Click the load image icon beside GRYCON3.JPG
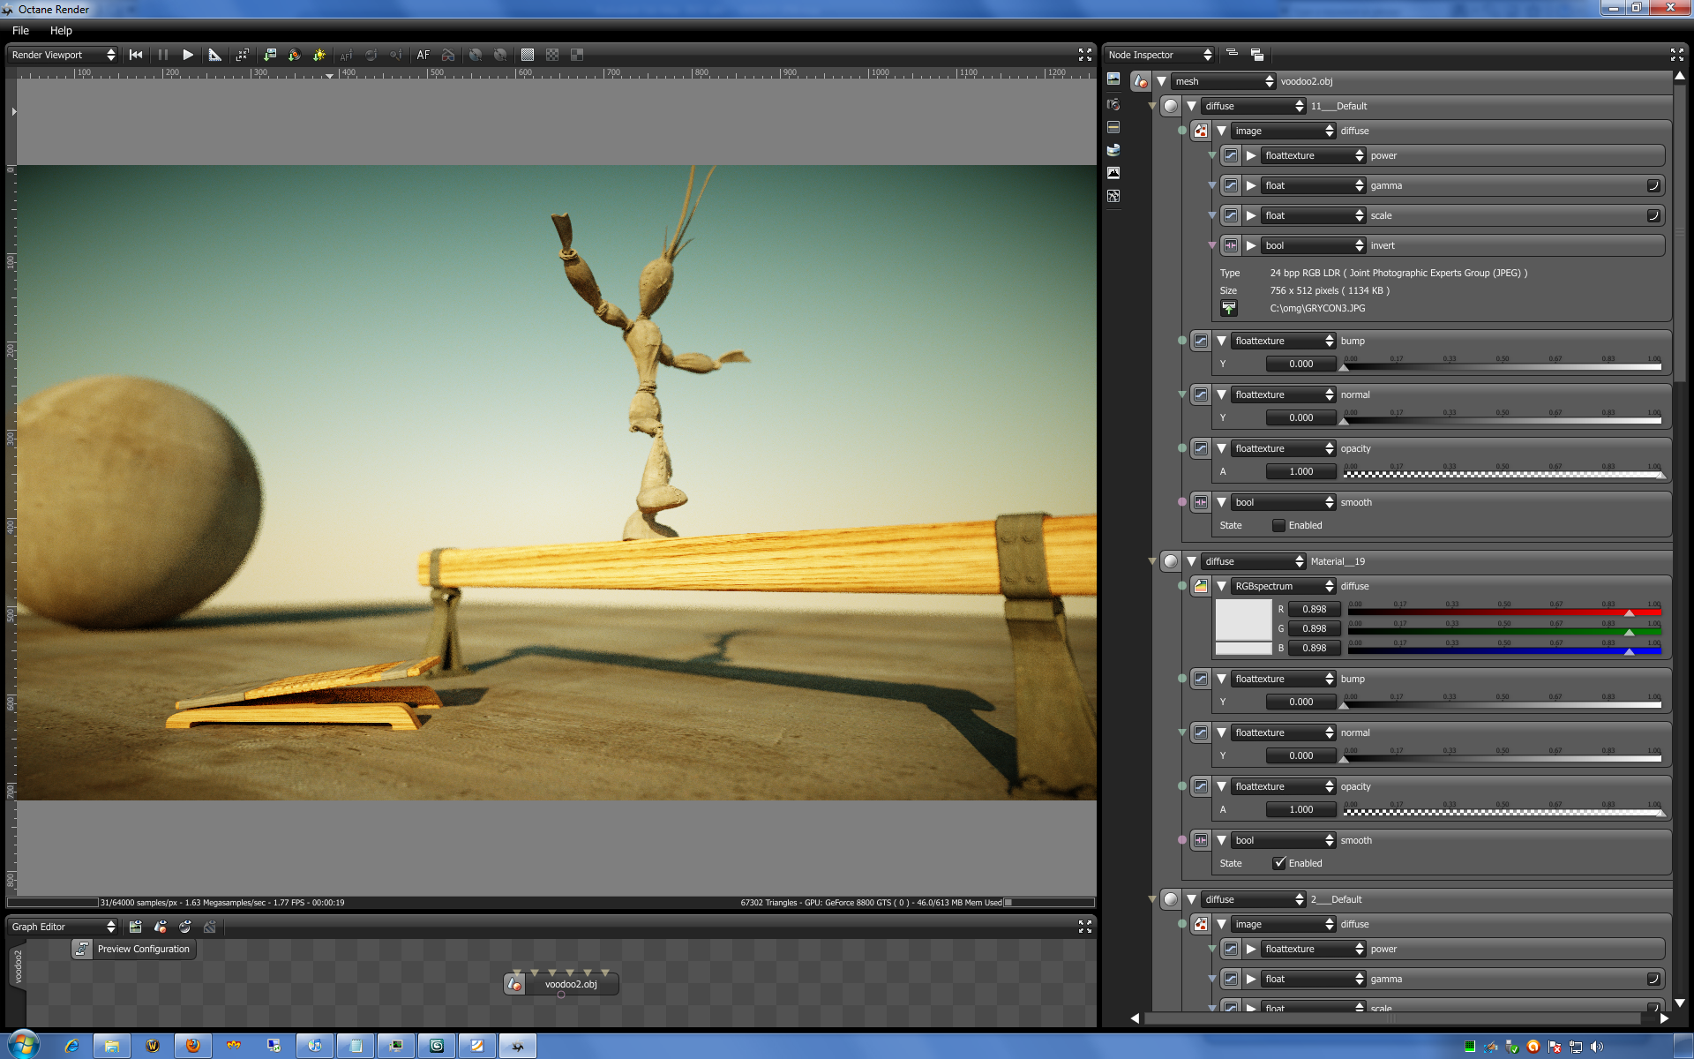 pyautogui.click(x=1229, y=308)
